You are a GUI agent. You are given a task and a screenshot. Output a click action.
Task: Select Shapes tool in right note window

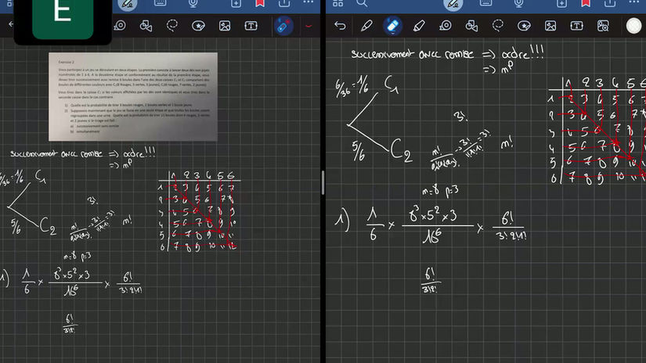[471, 26]
